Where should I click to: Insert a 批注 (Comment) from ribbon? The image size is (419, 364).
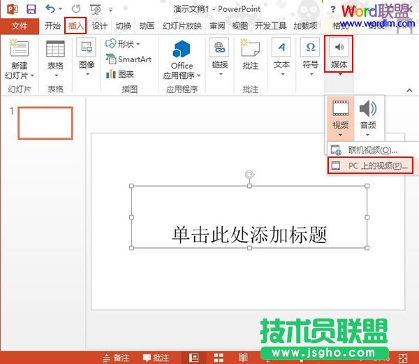coord(250,54)
